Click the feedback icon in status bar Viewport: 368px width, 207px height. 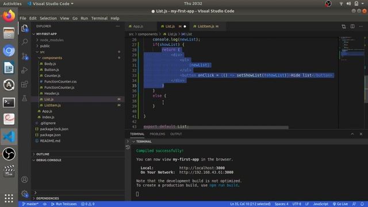click(x=354, y=204)
